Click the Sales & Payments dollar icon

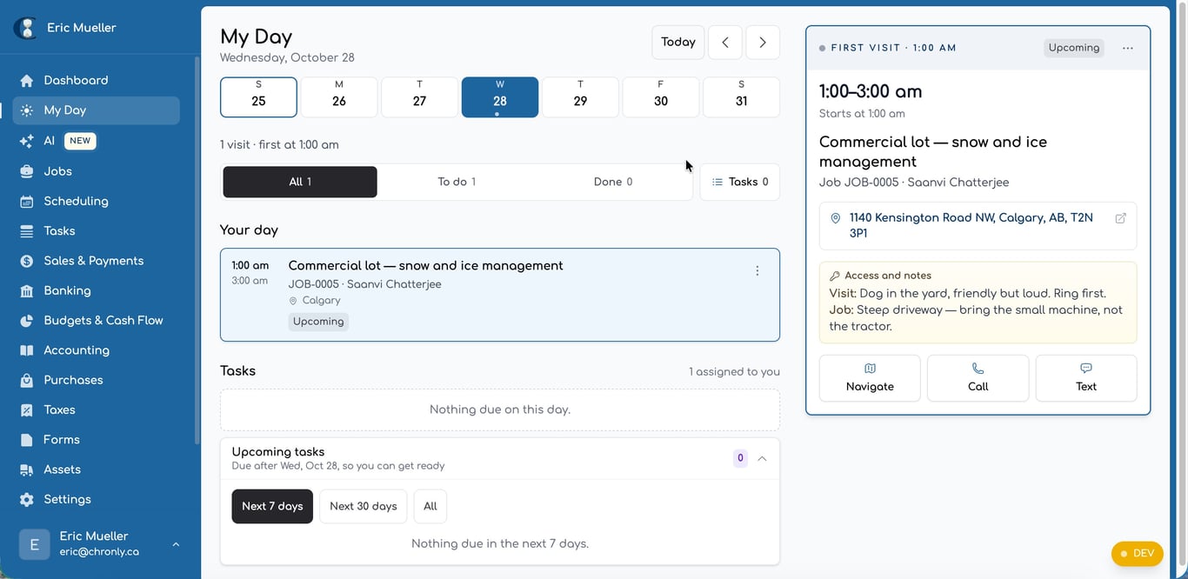click(27, 261)
